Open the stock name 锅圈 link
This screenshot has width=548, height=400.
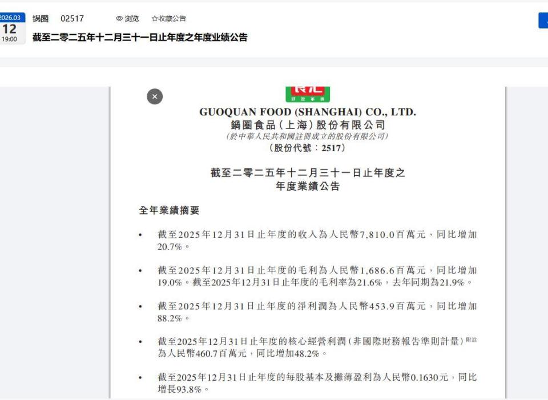pos(41,18)
